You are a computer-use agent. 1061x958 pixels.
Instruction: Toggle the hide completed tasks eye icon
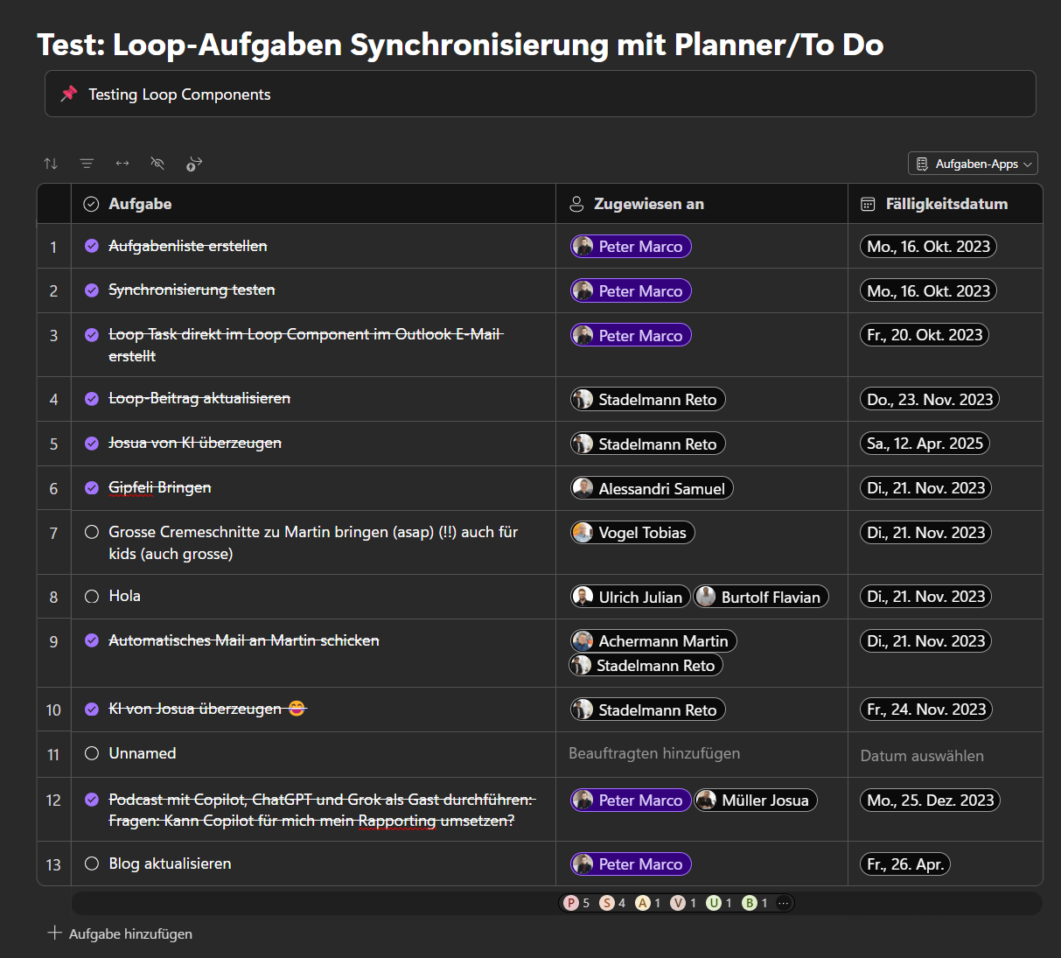(x=157, y=163)
